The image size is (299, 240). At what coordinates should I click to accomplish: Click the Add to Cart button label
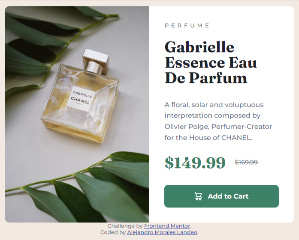click(228, 196)
